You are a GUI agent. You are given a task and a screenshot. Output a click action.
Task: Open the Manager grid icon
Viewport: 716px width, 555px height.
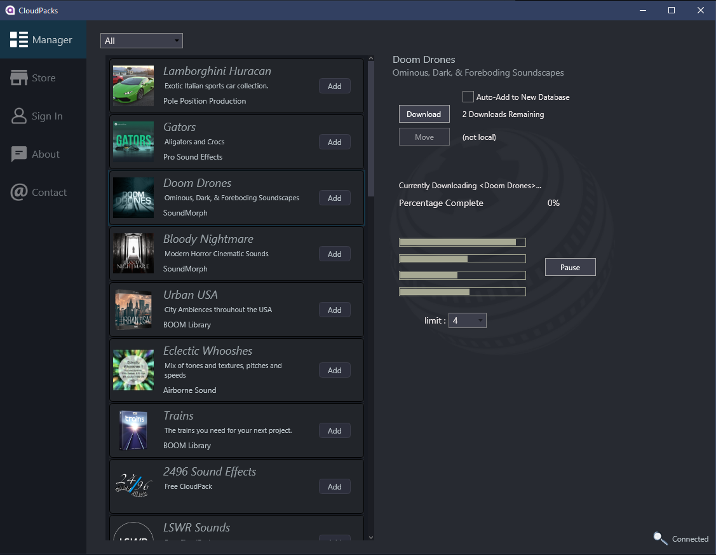18,40
